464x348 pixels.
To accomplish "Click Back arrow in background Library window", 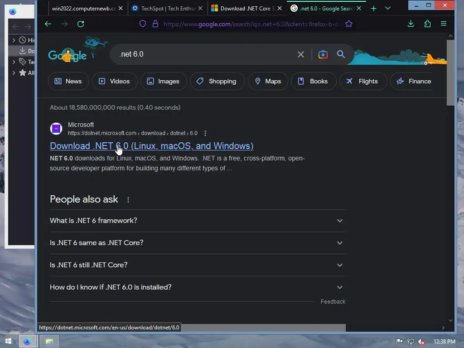I will click(16, 27).
